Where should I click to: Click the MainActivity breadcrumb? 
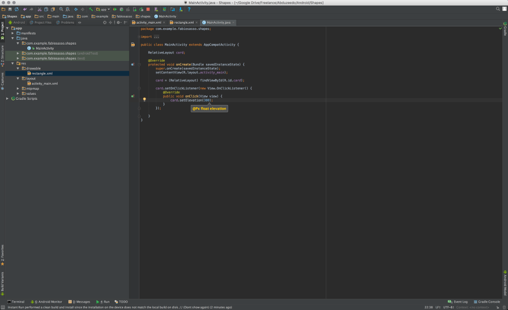[x=165, y=16]
